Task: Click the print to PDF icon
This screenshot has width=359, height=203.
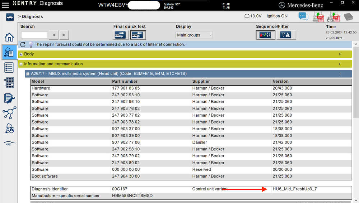Action: 334,17
